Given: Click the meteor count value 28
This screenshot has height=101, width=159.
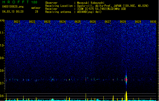Looking at the screenshot, I should (37, 12).
